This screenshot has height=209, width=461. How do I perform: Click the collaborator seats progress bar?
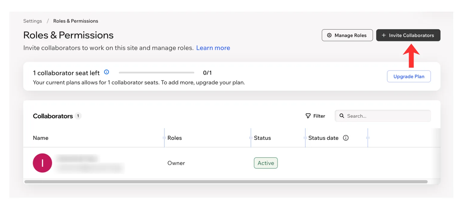tap(157, 73)
